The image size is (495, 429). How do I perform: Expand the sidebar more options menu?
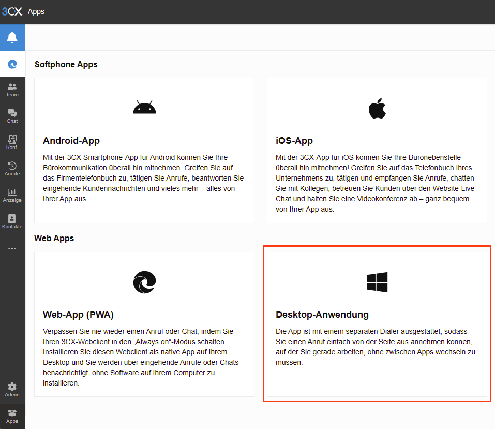coord(12,248)
